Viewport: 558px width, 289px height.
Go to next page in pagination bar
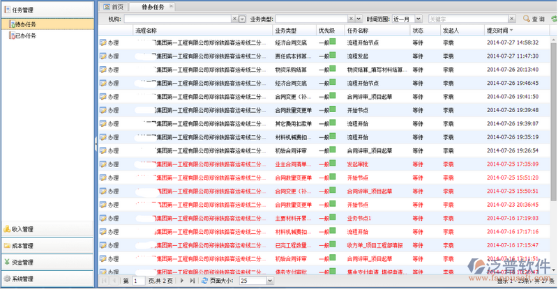coord(183,281)
